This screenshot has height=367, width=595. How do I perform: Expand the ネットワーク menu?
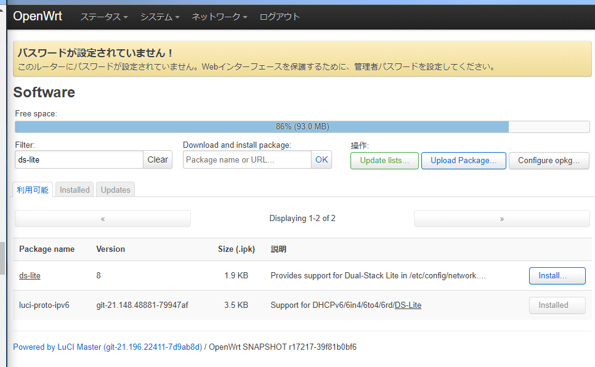point(219,17)
